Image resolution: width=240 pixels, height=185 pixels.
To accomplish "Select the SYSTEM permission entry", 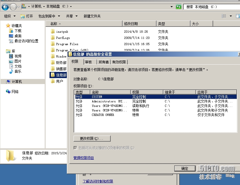I will click(156, 97).
